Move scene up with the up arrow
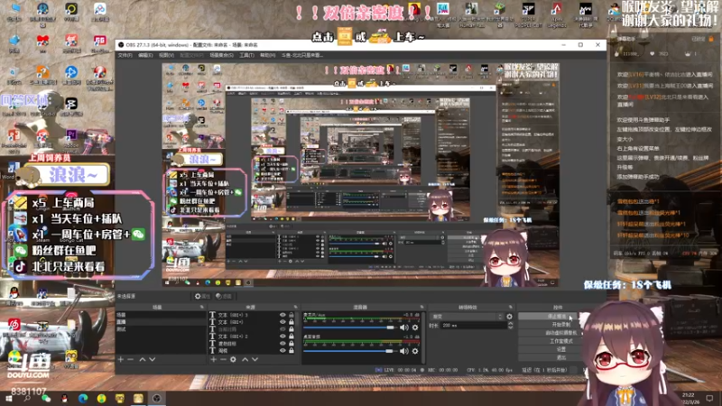The height and width of the screenshot is (406, 722). 143,359
